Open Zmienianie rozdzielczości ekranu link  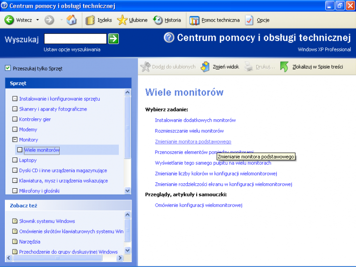[223, 184]
